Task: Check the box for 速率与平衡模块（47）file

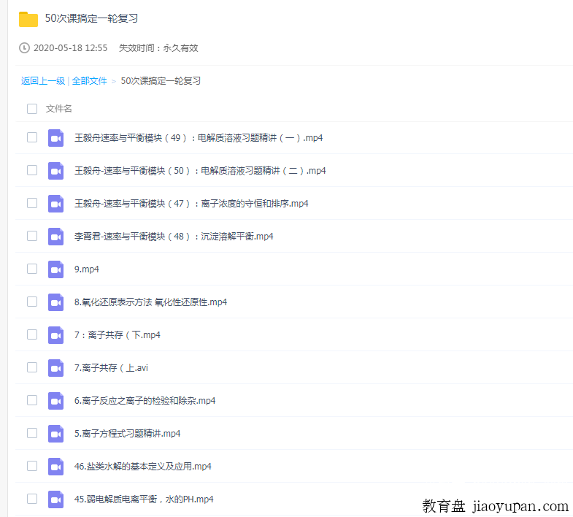Action: pyautogui.click(x=32, y=203)
